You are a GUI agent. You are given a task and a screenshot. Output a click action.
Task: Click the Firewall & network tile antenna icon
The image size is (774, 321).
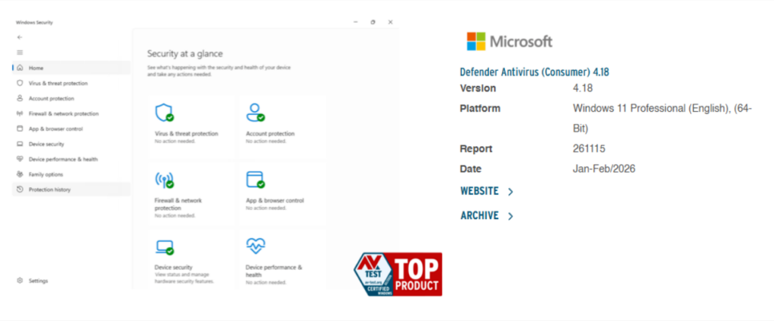(x=164, y=180)
